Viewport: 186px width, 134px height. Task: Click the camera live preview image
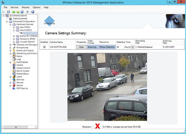(107, 87)
